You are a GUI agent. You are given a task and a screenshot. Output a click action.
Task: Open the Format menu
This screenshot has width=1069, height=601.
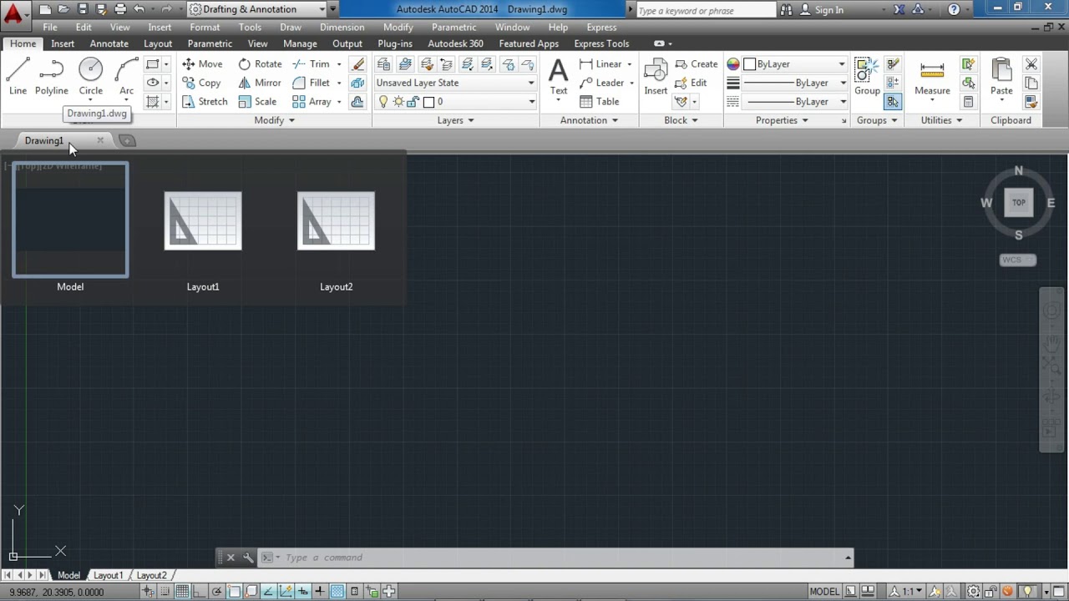click(205, 27)
